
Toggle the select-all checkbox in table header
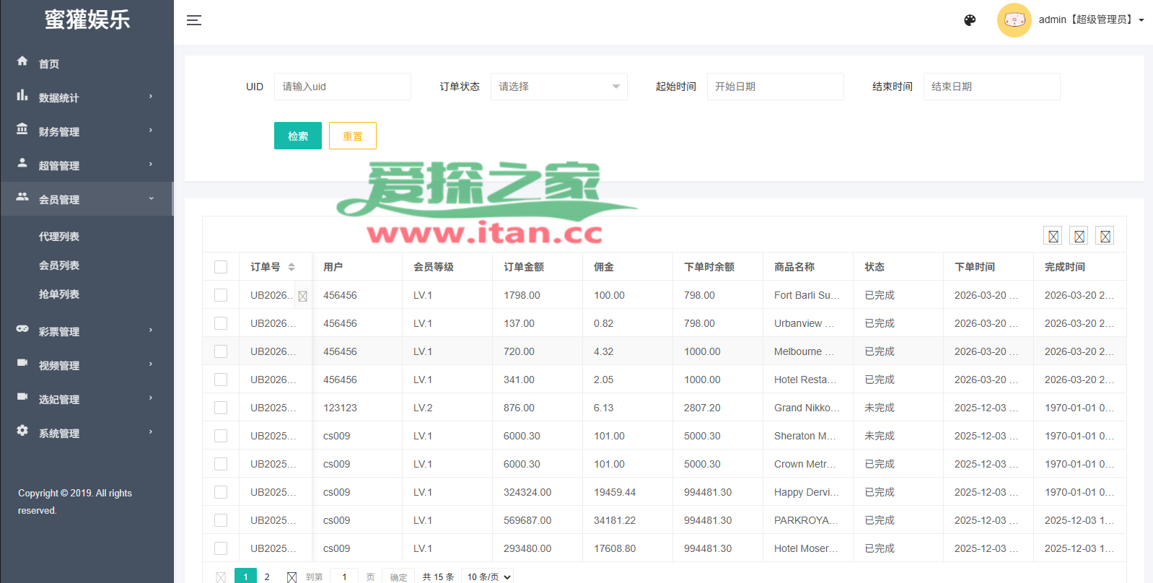pyautogui.click(x=221, y=267)
